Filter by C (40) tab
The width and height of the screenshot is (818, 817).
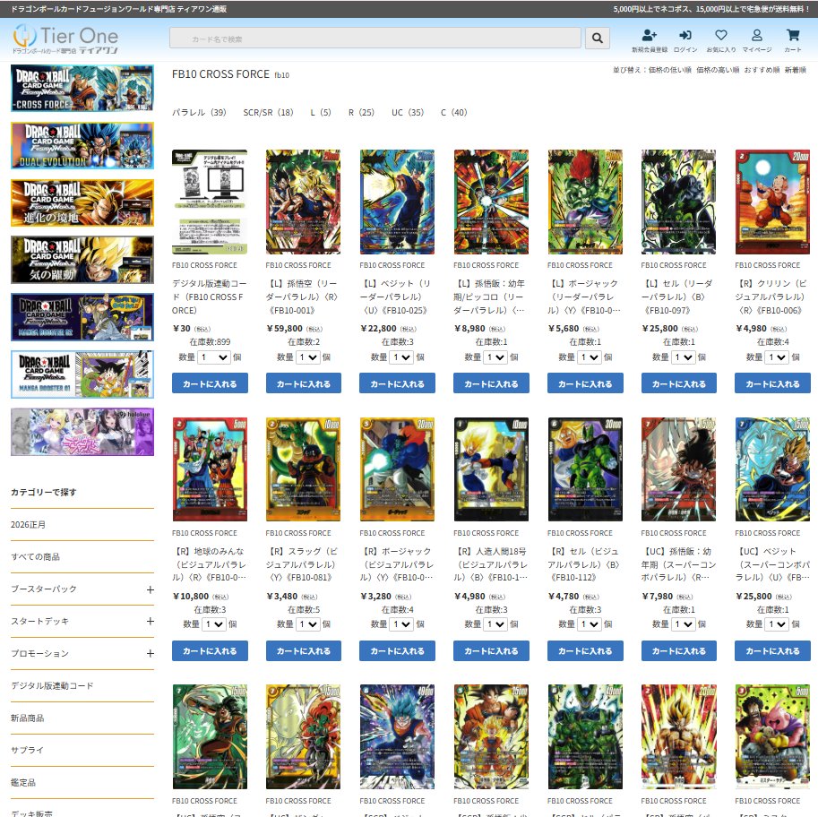tap(454, 112)
